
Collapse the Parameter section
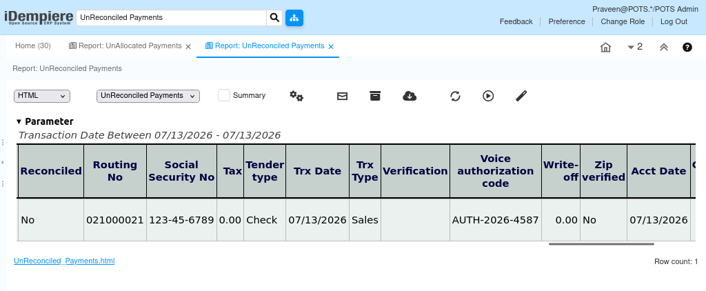point(19,121)
